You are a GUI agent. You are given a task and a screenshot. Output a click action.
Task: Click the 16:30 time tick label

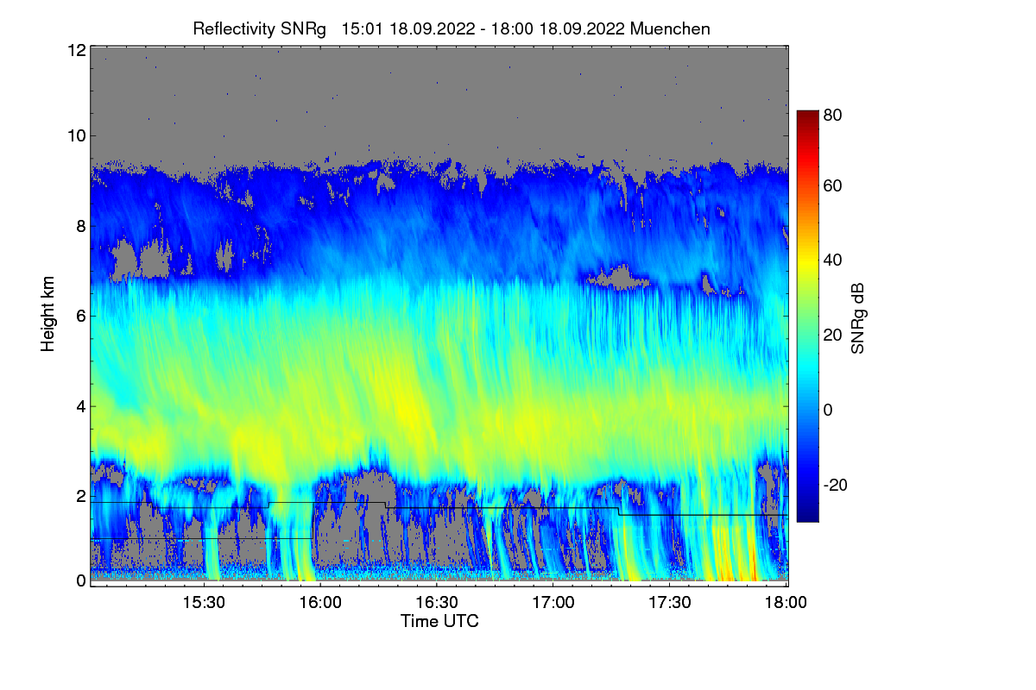tap(437, 602)
